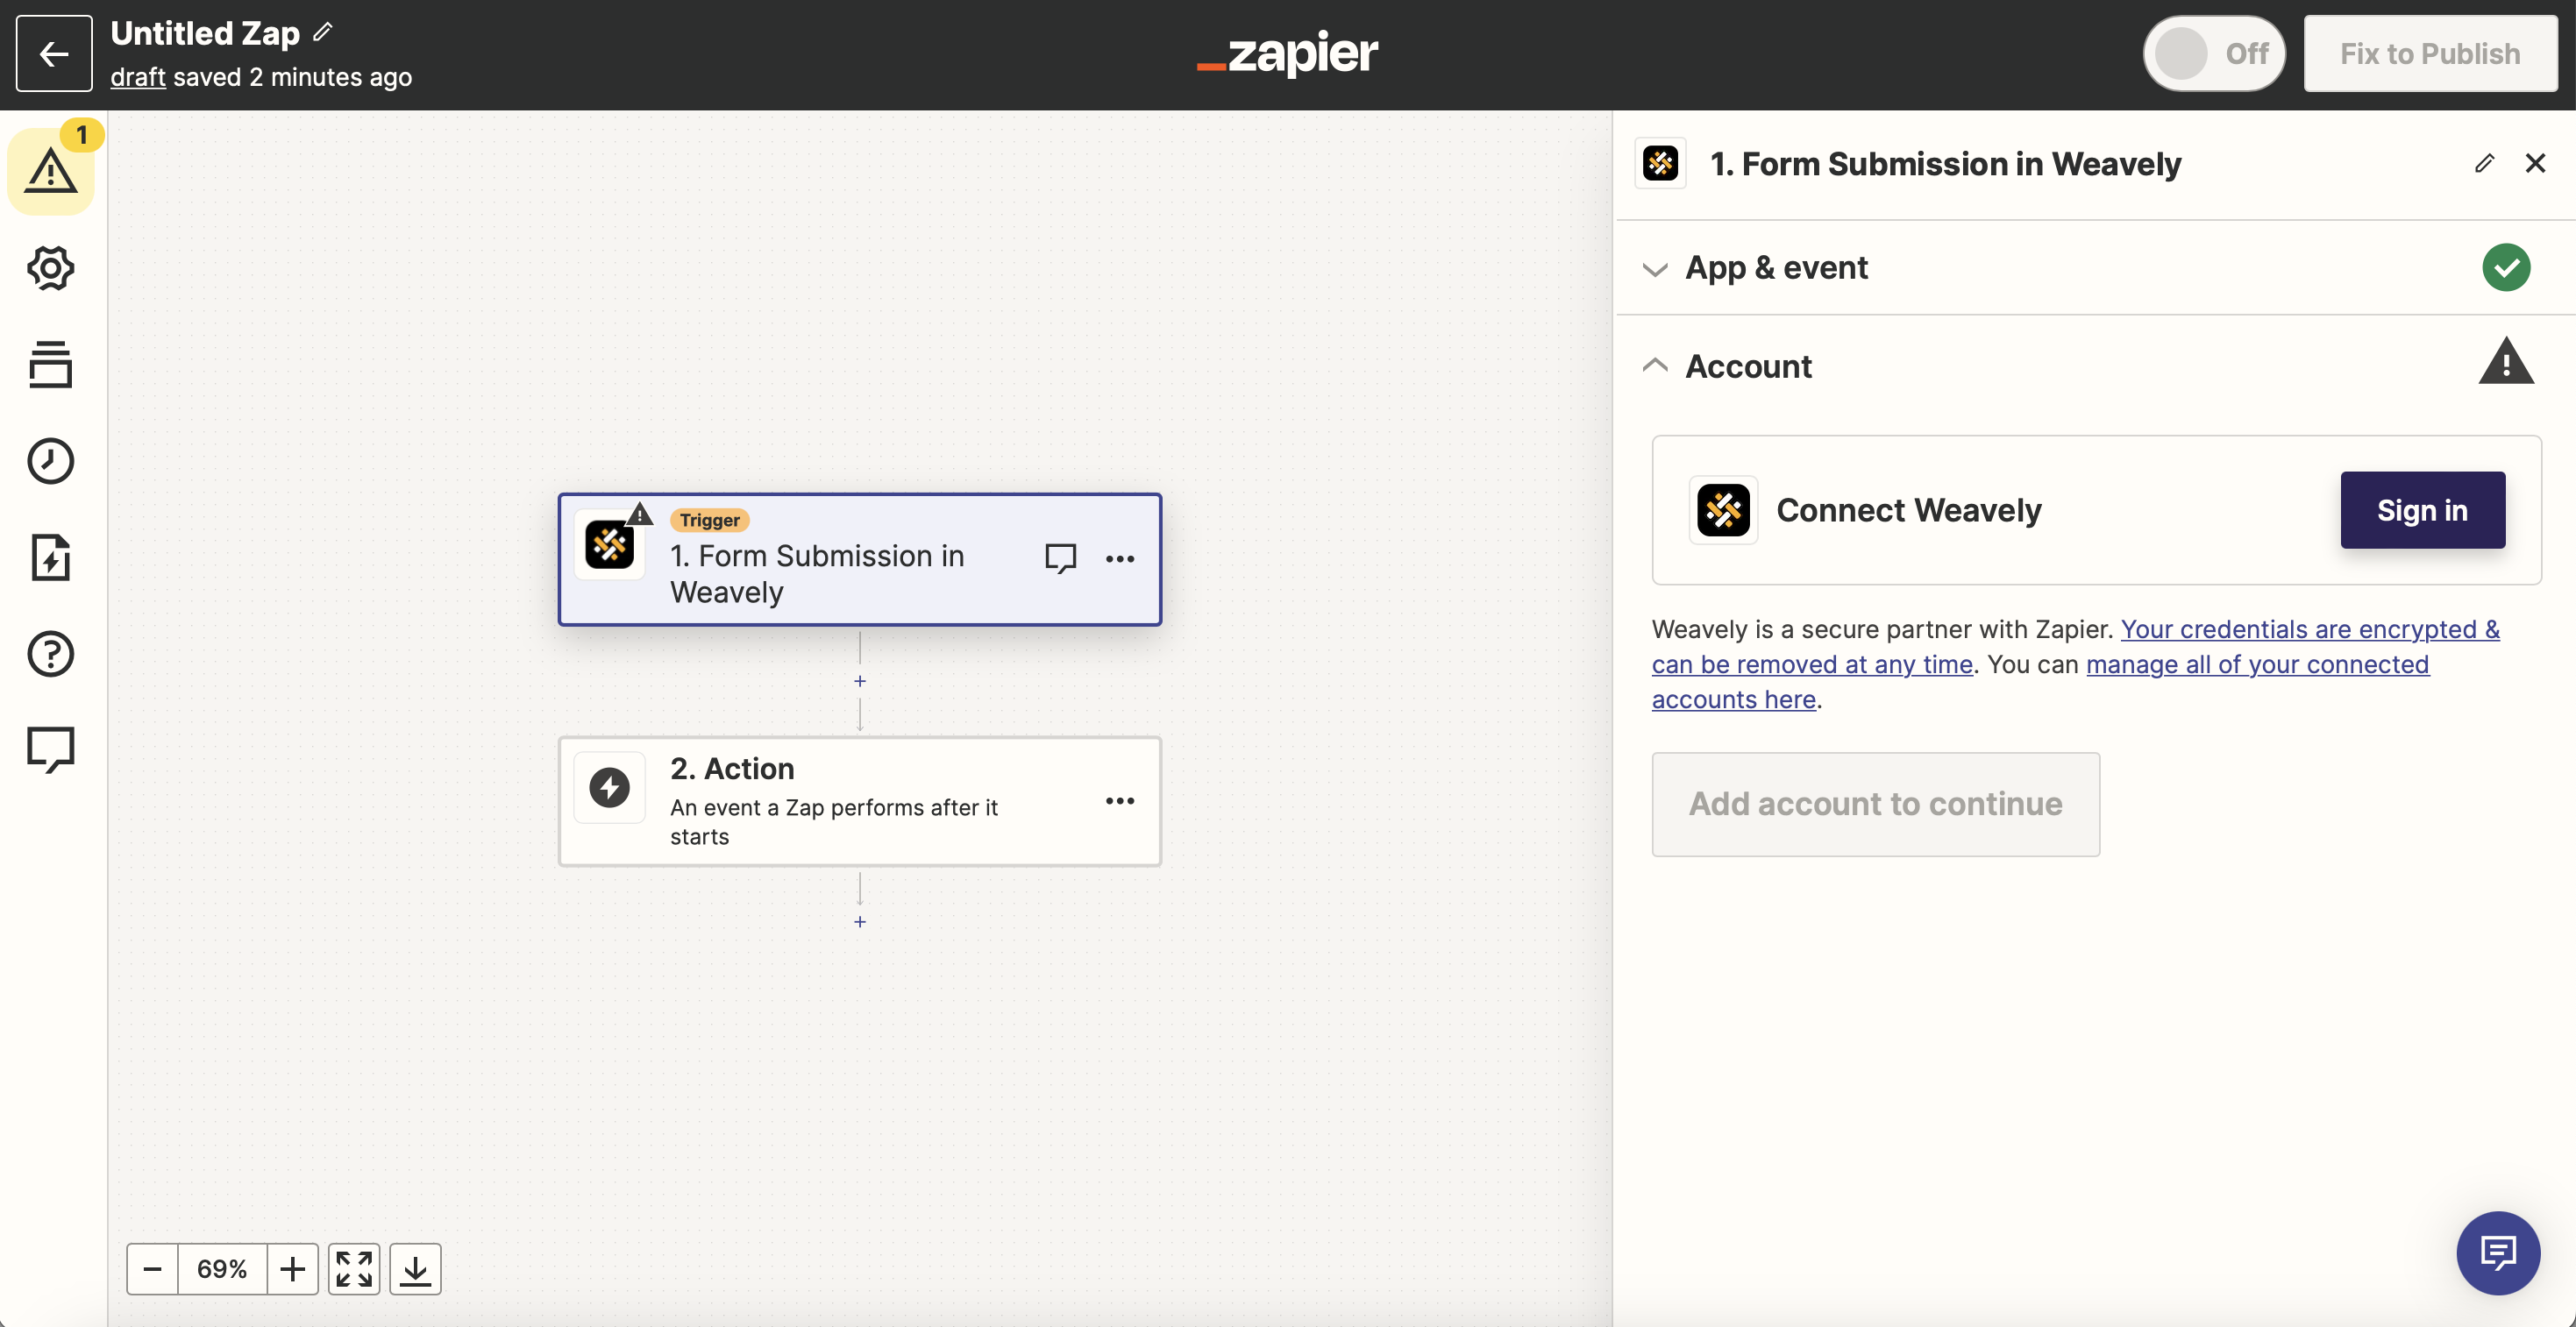Click the step title 1. Form Submission in Weavely
The image size is (2576, 1327).
1945,164
